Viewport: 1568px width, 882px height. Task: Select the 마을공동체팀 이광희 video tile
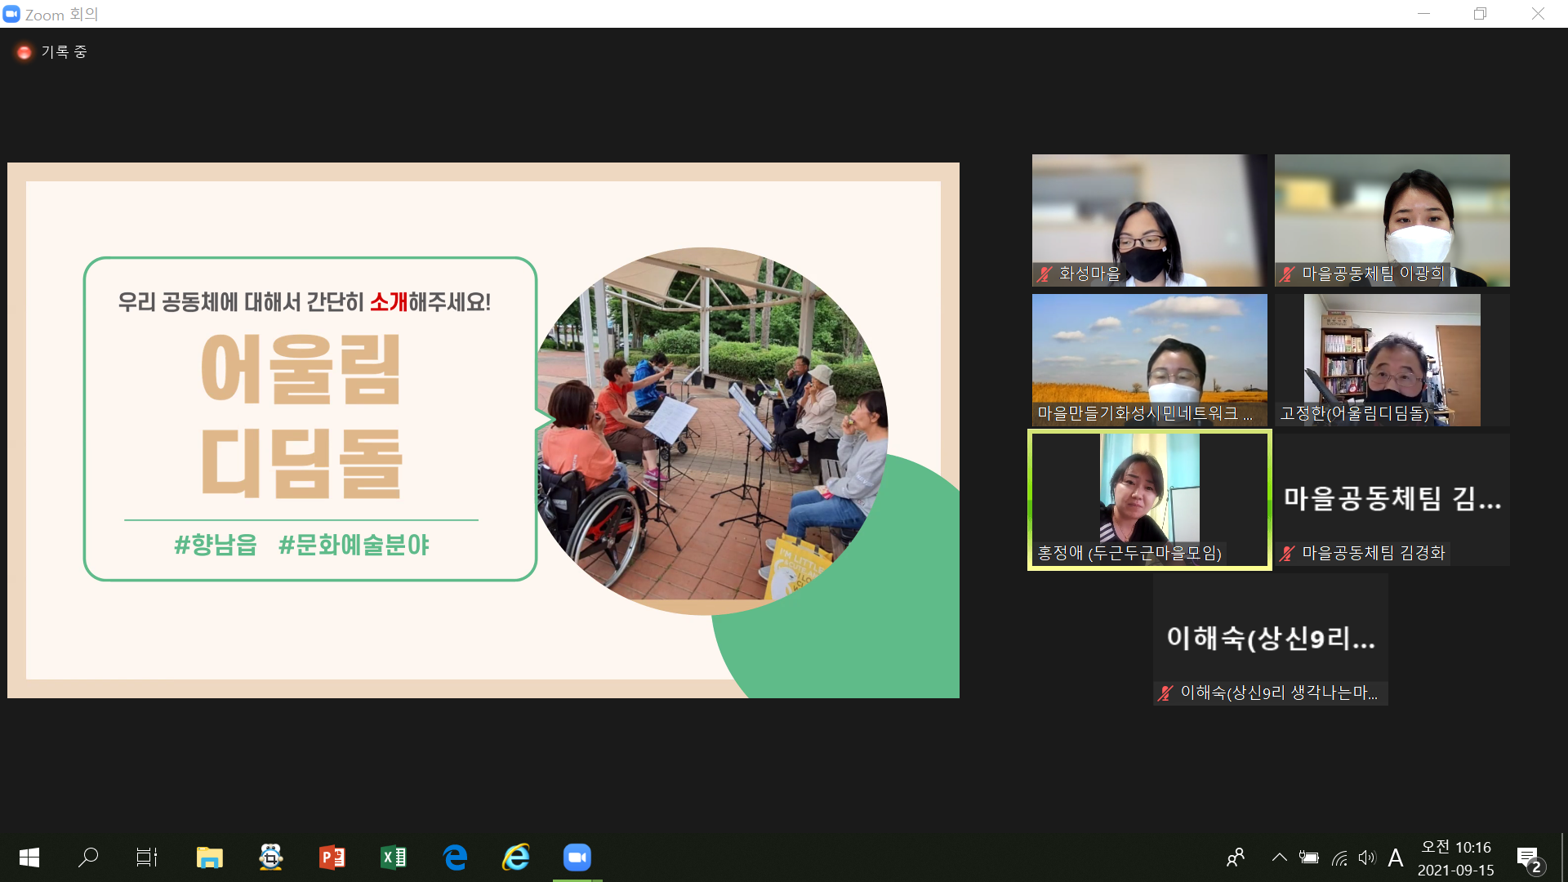pyautogui.click(x=1392, y=220)
